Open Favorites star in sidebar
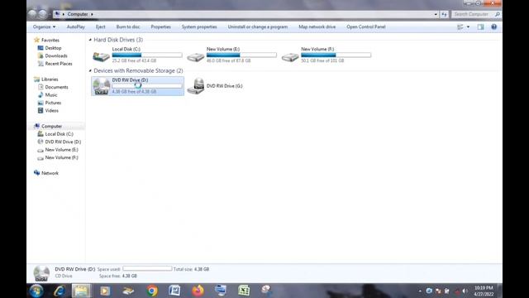This screenshot has height=298, width=529. tap(36, 40)
